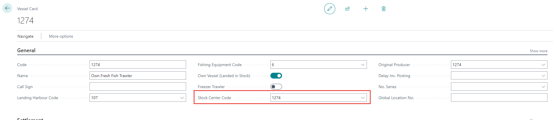Click the trash delete icon
Image resolution: width=553 pixels, height=120 pixels.
pos(383,9)
